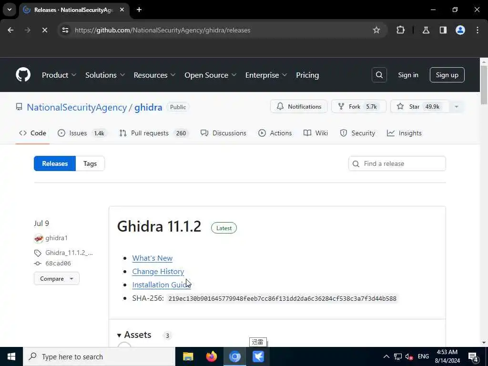Switch to the Wiki tab
488x366 pixels.
click(316, 133)
